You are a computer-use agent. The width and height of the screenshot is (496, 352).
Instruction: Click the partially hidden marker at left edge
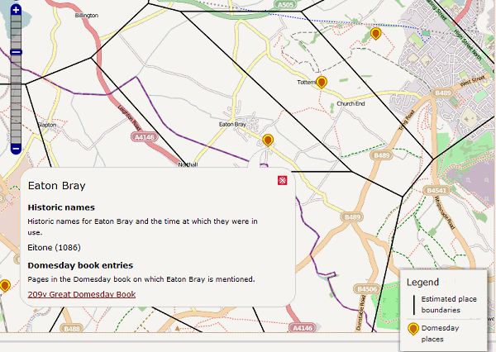(x=4, y=286)
